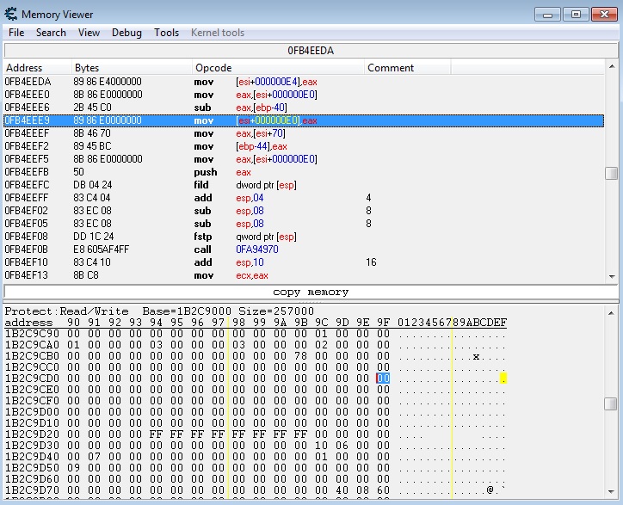Open the File menu

(x=16, y=33)
